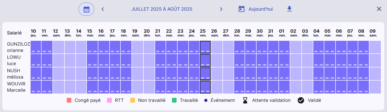Select WOUVIR Marcelle cell for Saturday 09

pyautogui.click(x=375, y=87)
